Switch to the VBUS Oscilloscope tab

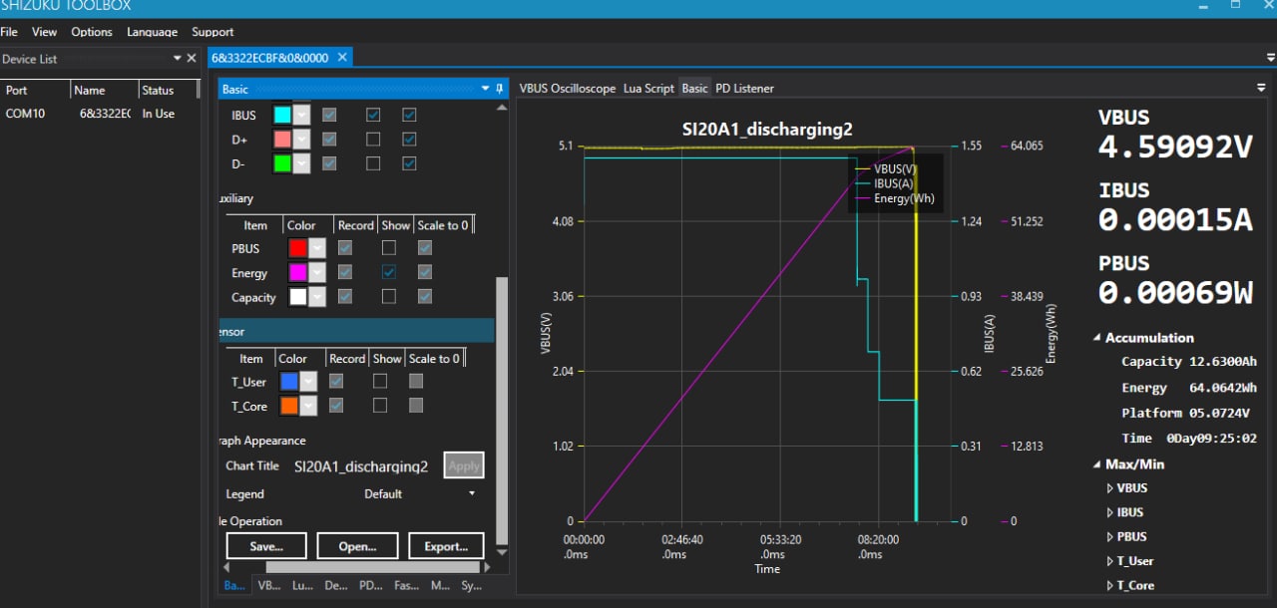568,88
